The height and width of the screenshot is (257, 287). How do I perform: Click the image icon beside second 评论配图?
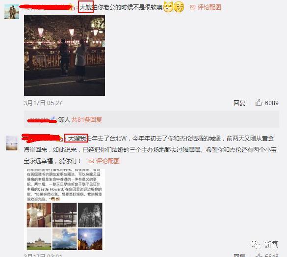click(91, 161)
